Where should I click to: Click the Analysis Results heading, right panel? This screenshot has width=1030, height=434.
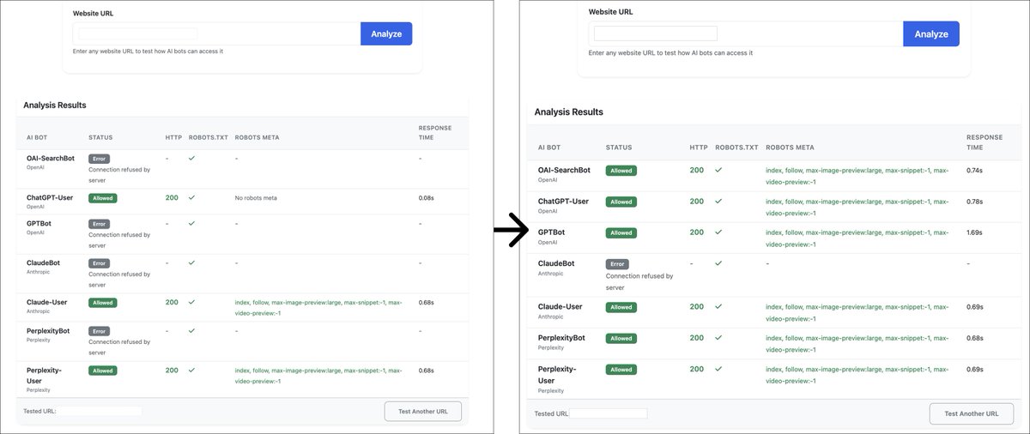[x=568, y=112]
